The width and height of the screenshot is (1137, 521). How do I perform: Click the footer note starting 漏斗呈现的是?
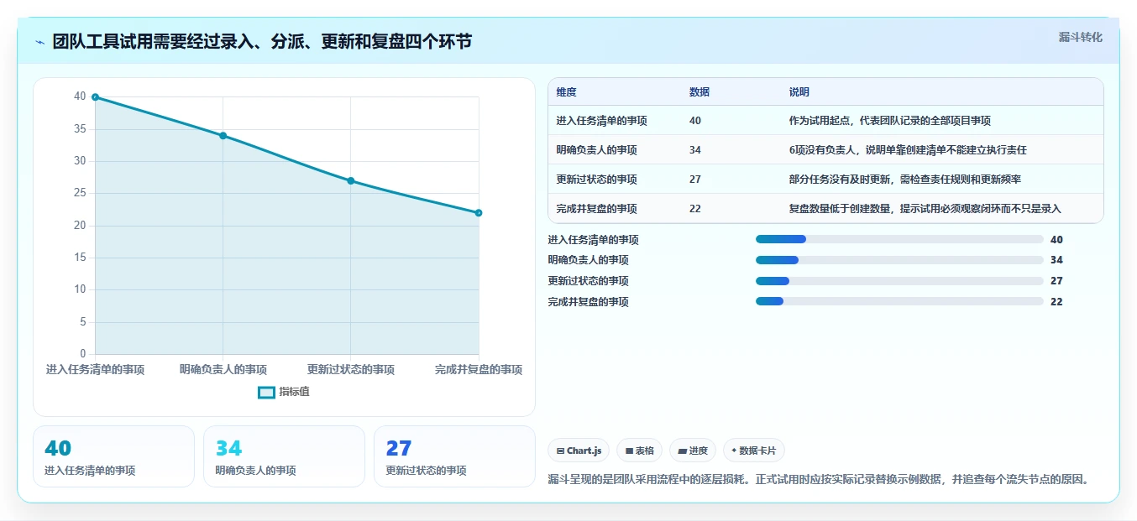pos(820,480)
